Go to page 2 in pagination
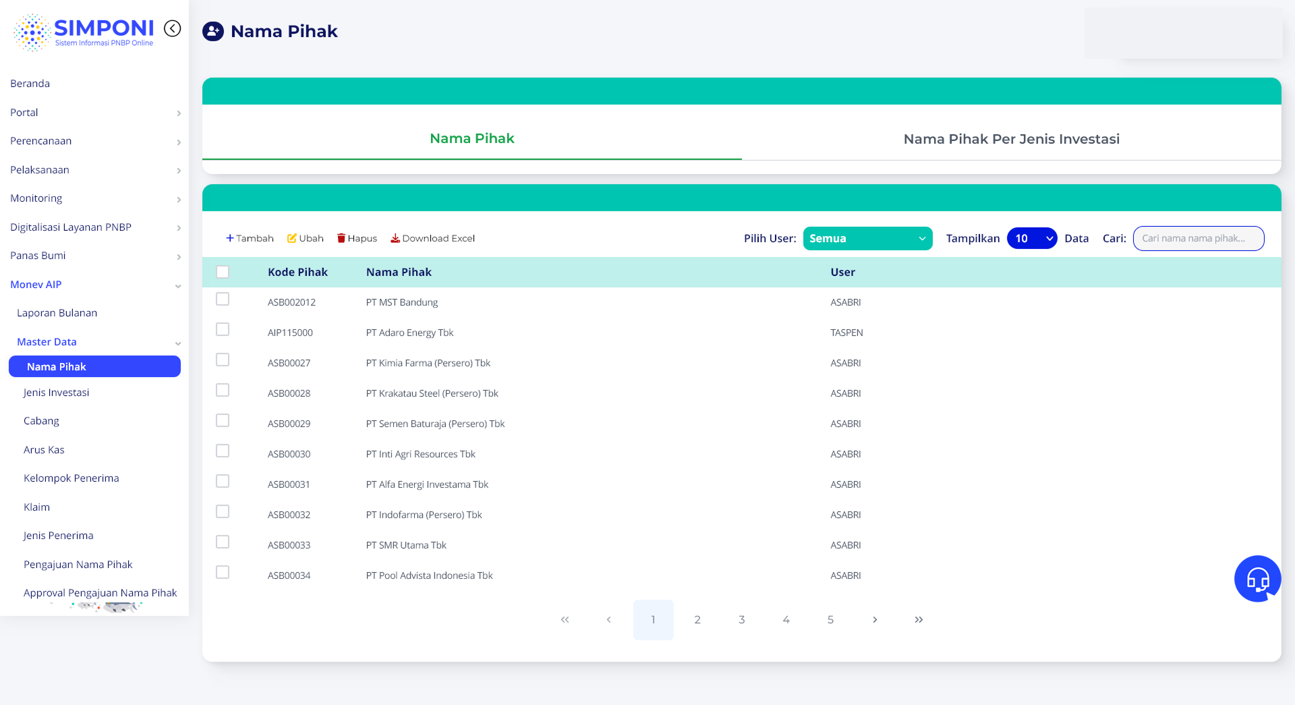This screenshot has width=1295, height=705. click(697, 619)
